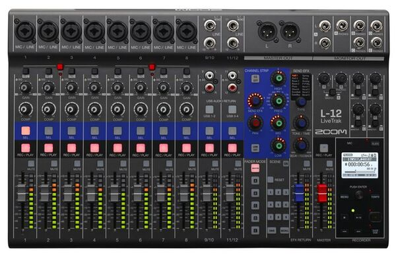Mute the EFX RETURN channel
Viewport: 396px width, 256px height.
307,163
